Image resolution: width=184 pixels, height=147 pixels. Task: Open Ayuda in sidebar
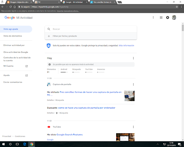click(6, 75)
